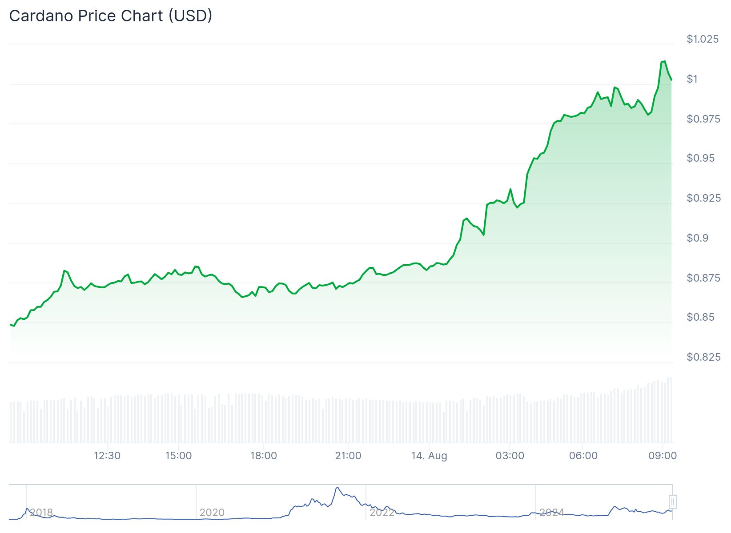Select the 2020 marker in range navigator
Viewport: 731px width, 533px height.
(x=212, y=513)
